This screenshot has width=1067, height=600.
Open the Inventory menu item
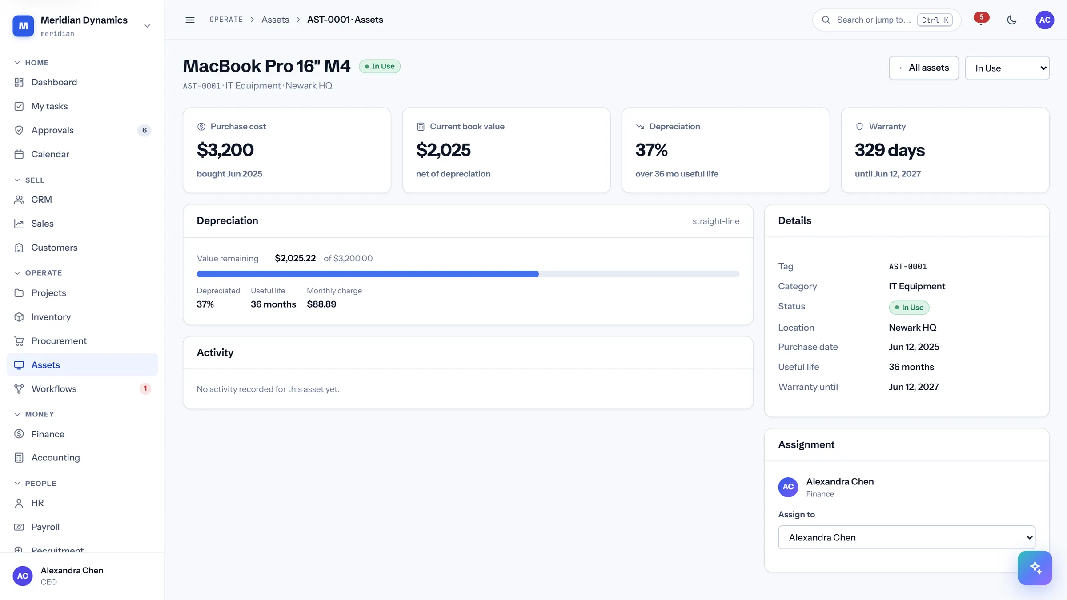pos(82,317)
